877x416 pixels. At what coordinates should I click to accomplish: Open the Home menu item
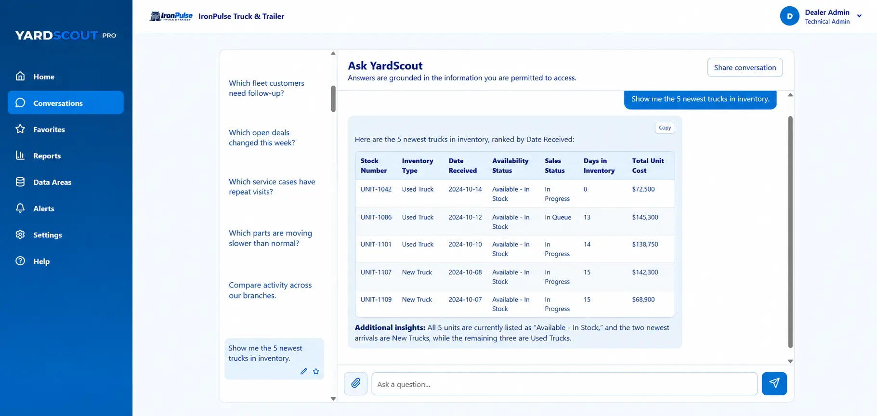65,76
